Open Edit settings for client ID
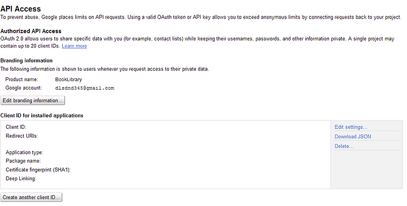 point(350,127)
